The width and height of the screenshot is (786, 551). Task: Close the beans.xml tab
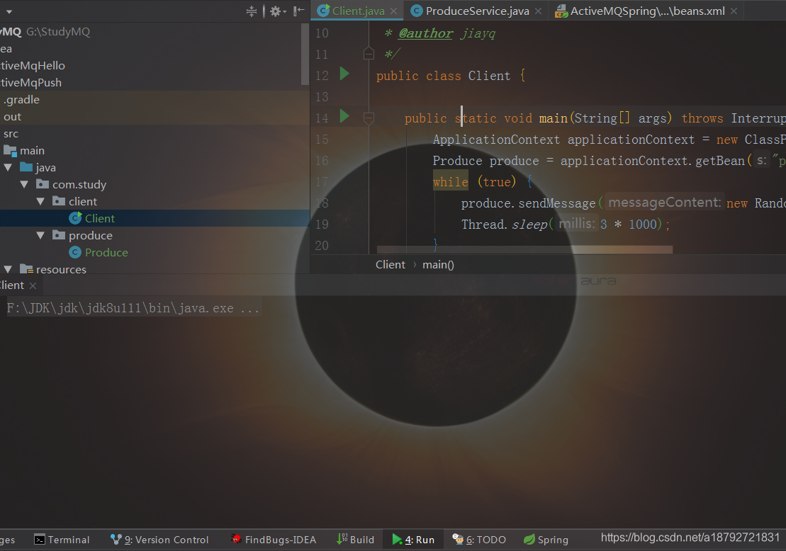tap(734, 11)
